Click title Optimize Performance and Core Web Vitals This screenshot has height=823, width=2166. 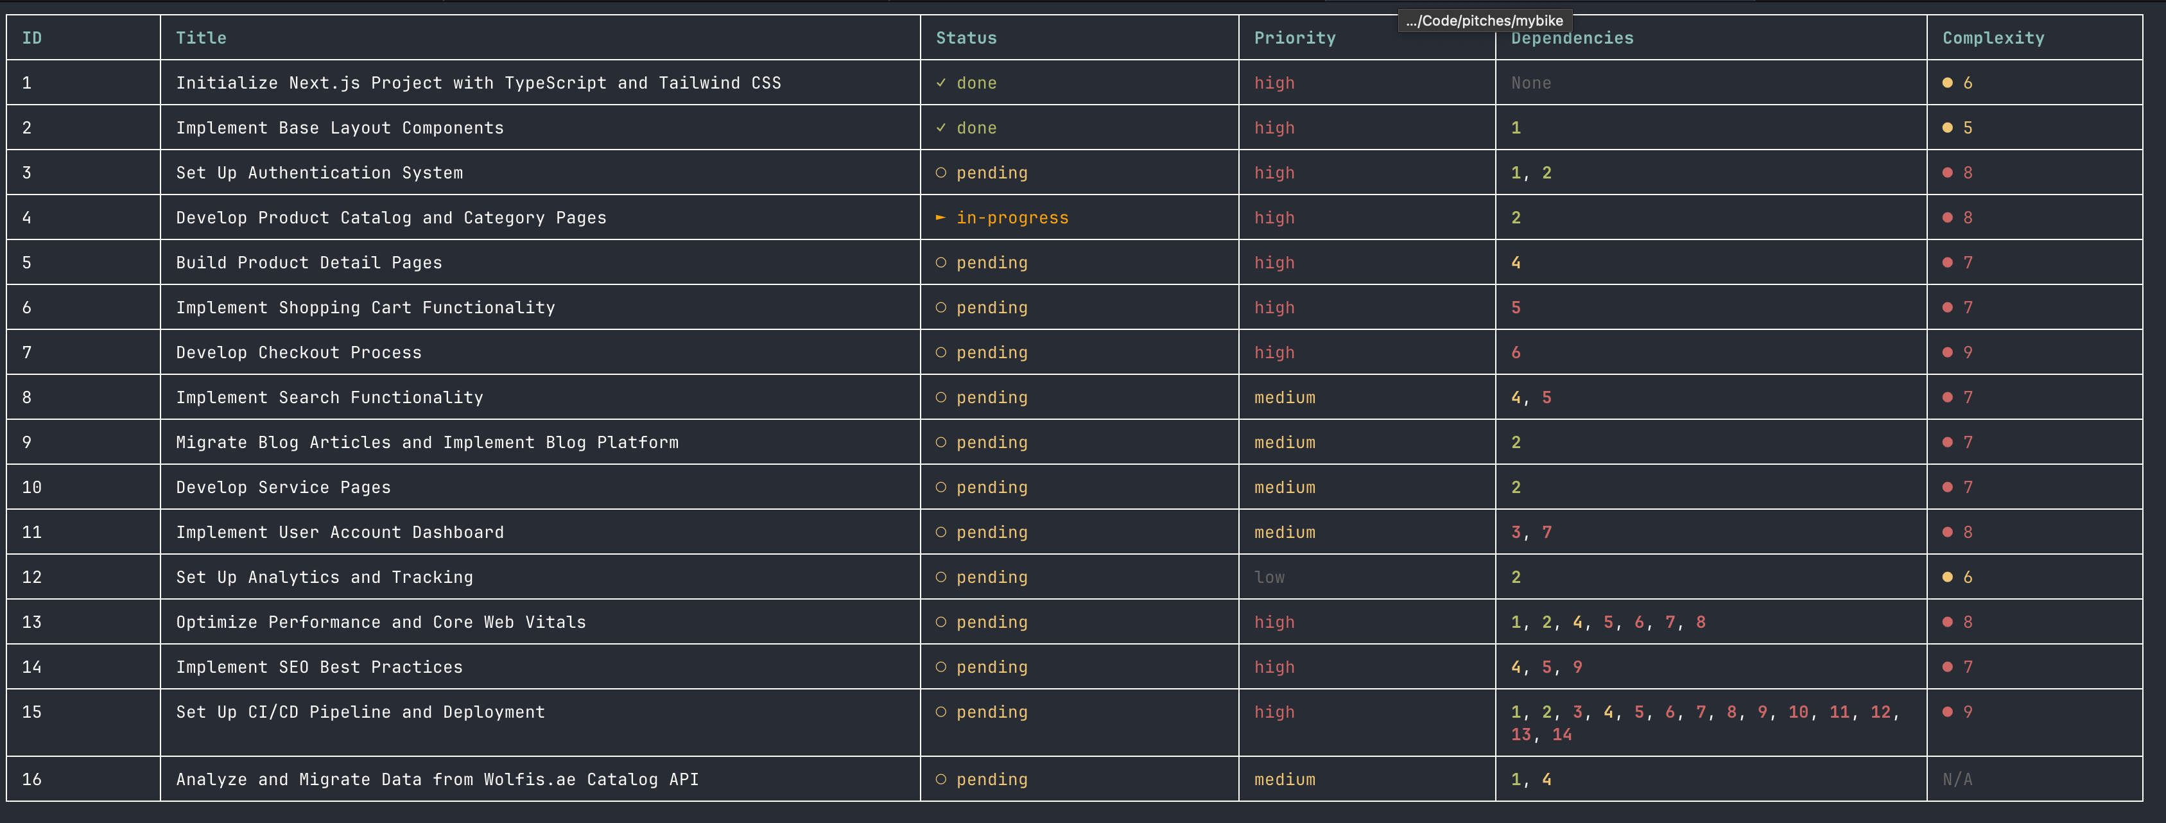tap(381, 622)
